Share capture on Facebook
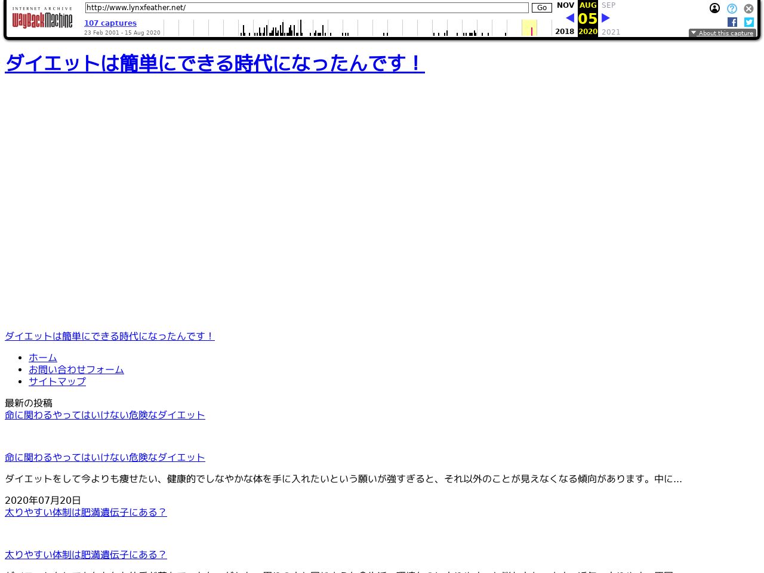Image resolution: width=764 pixels, height=573 pixels. coord(732,22)
